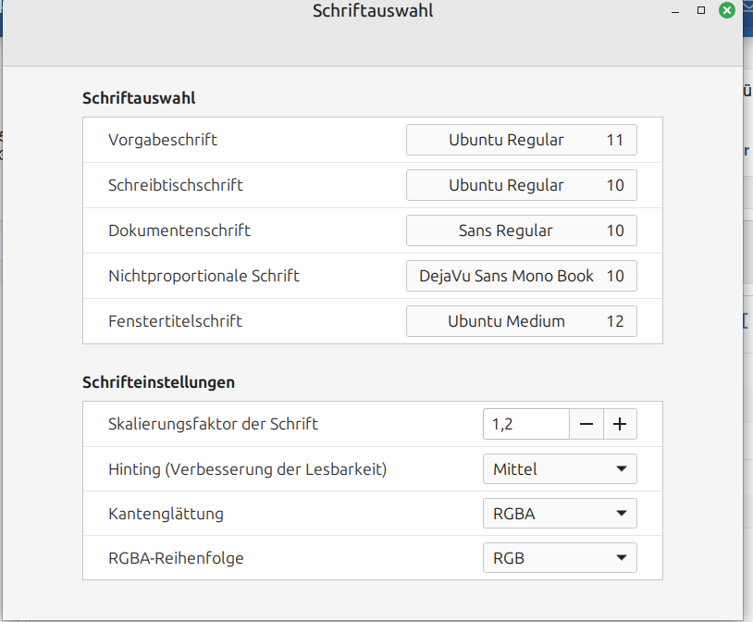Viewport: 753px width, 622px height.
Task: Open the Fenstertitelschrift Ubuntu Medium button
Action: click(x=521, y=321)
